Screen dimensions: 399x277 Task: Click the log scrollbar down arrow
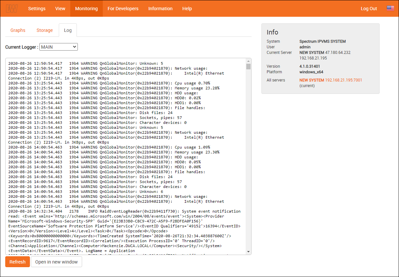pos(248,252)
